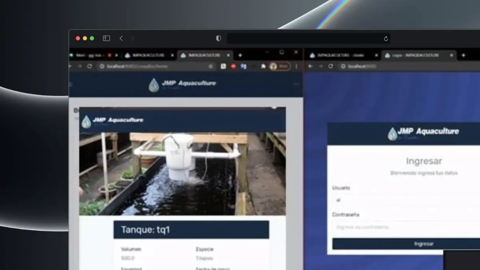Click reload in left Chrome window
The width and height of the screenshot is (480, 270).
pyautogui.click(x=90, y=66)
